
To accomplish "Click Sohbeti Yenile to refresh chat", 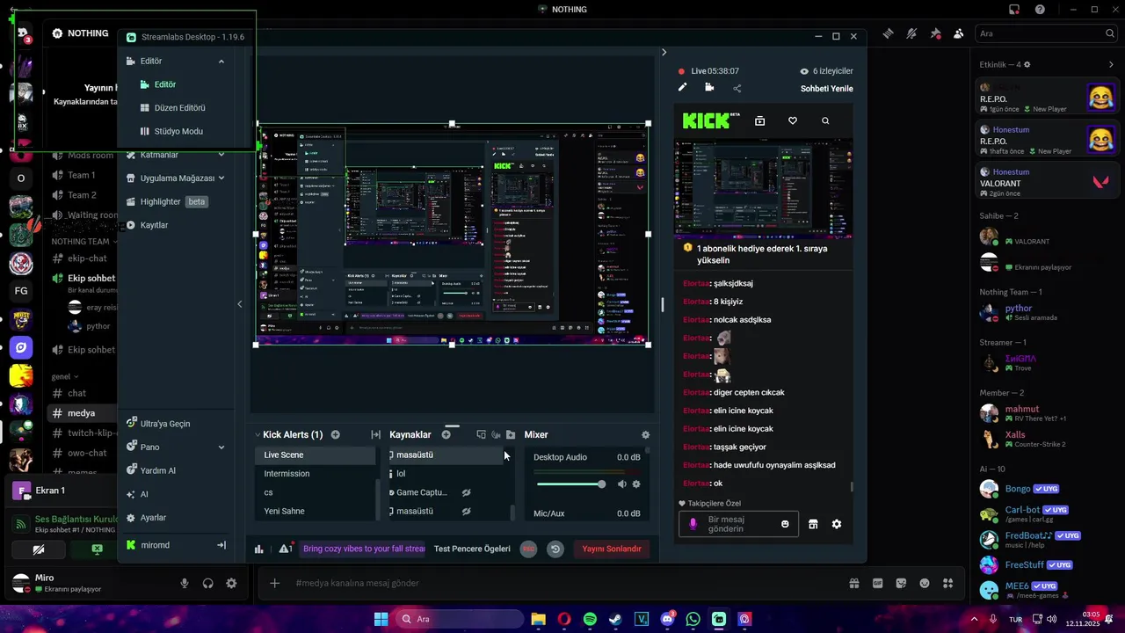I will click(826, 88).
